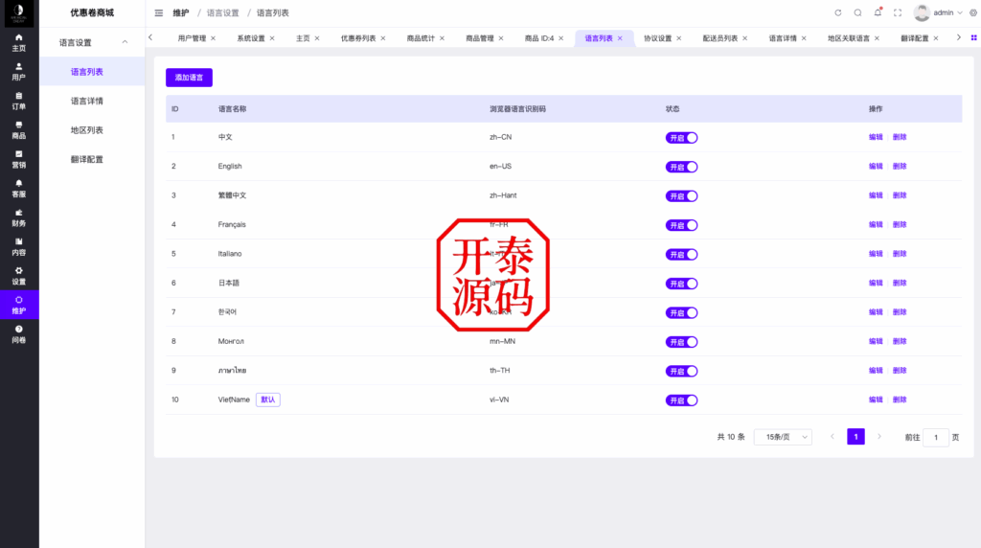Toggle status switch for VietName
Screen dimensions: 981x548
[x=681, y=400]
